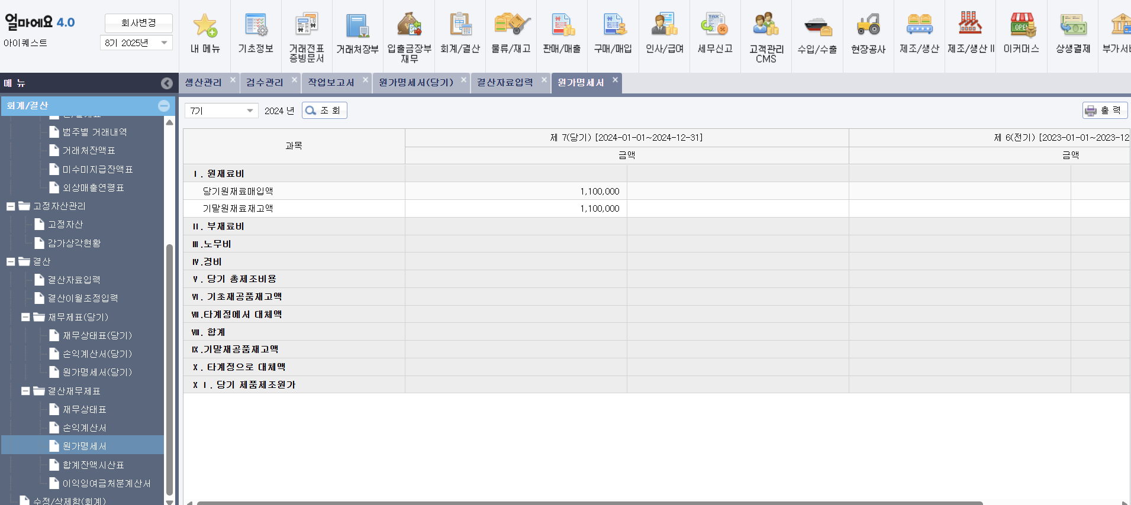This screenshot has width=1131, height=505.
Task: Close the 생산관리 tab
Action: tap(233, 79)
